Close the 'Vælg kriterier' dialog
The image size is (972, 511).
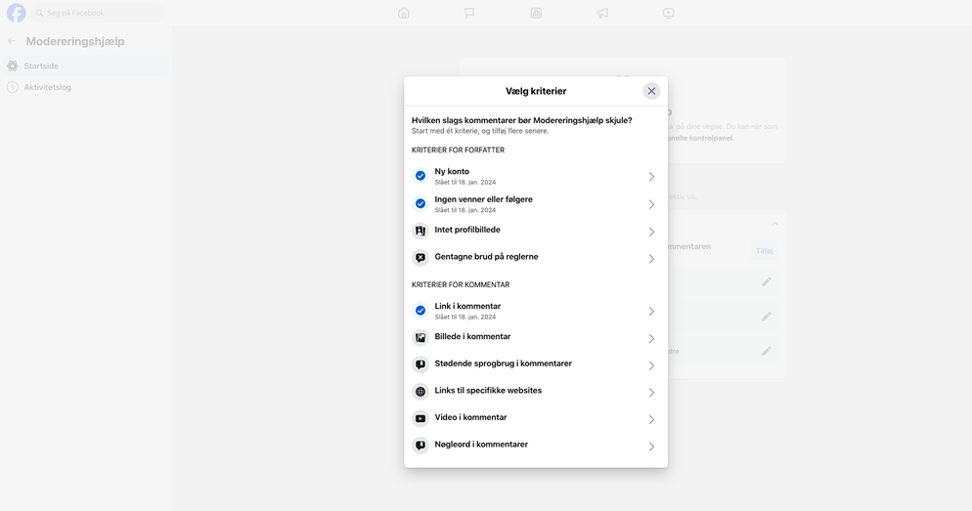tap(651, 91)
